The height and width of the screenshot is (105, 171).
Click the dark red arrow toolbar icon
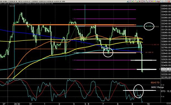click(x=152, y=1)
